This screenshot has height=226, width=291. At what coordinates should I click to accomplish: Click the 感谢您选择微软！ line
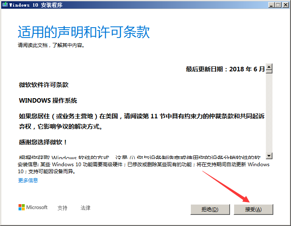(43, 142)
